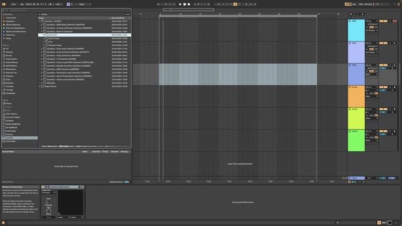Image resolution: width=402 pixels, height=226 pixels.
Task: Open the Sounds library category
Action: click(x=9, y=52)
